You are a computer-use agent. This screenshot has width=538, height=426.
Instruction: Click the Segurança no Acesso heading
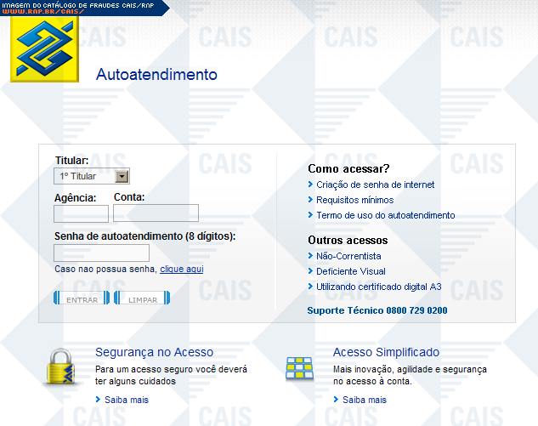(154, 352)
